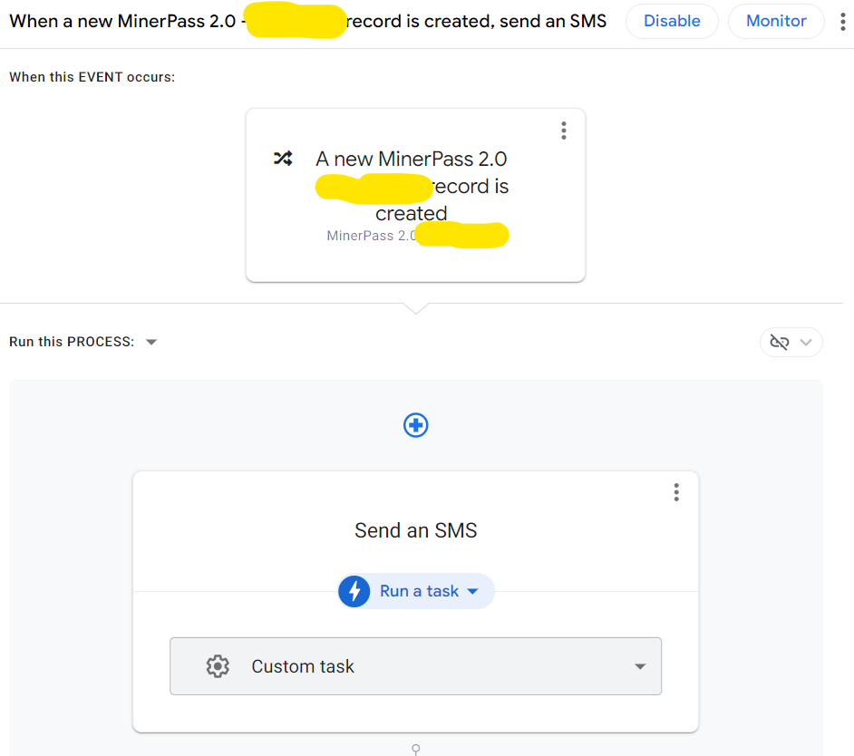
Task: Click the 'Run this PROCESS:' label
Action: click(x=72, y=342)
